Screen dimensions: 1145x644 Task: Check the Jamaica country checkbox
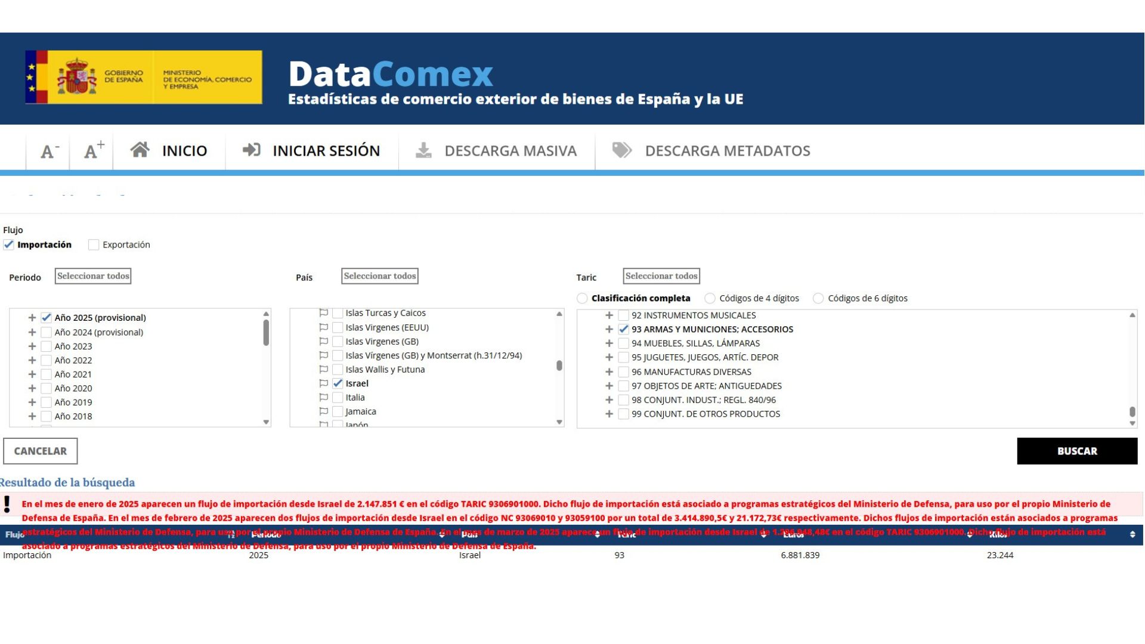pyautogui.click(x=338, y=411)
